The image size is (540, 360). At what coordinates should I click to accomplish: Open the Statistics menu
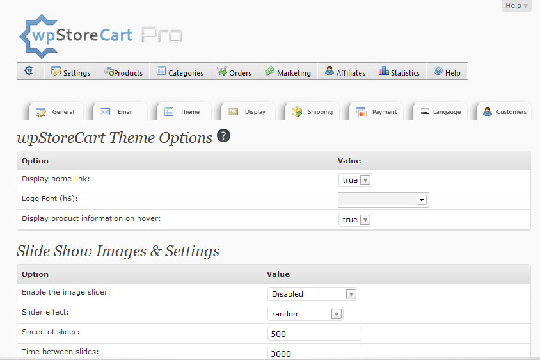[x=399, y=71]
